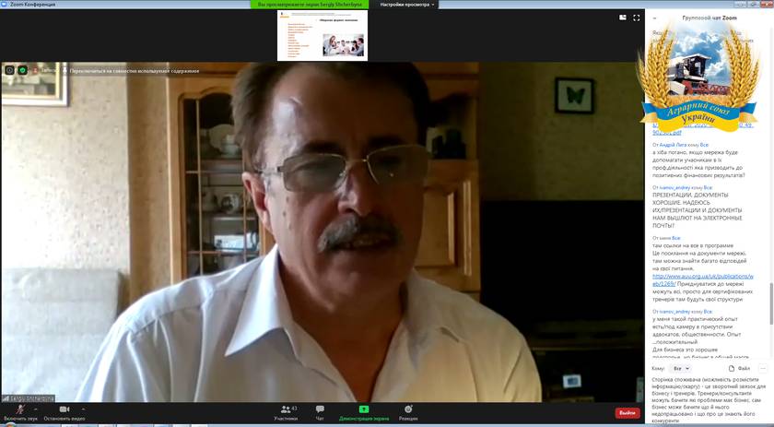Enter full screen mode icon
This screenshot has width=774, height=427.
point(637,18)
